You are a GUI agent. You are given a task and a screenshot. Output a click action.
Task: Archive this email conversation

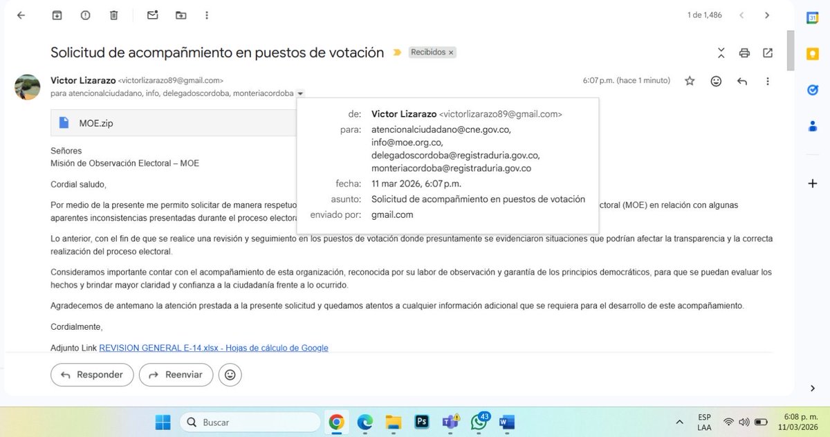[57, 15]
